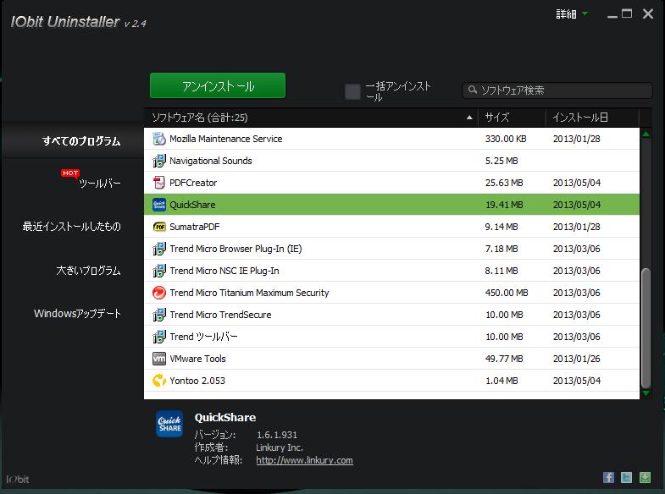Select the Navigational Sounds entry
The image size is (665, 494).
click(x=391, y=161)
